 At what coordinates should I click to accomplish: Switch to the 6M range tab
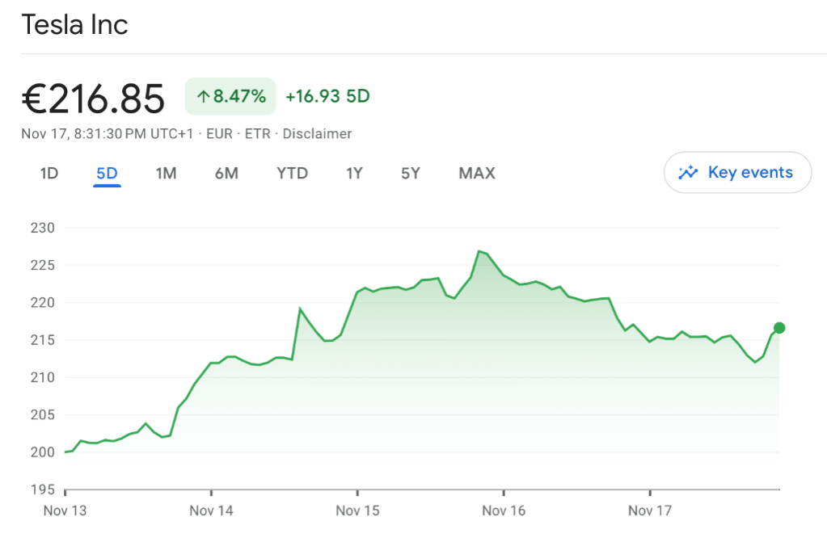(226, 173)
